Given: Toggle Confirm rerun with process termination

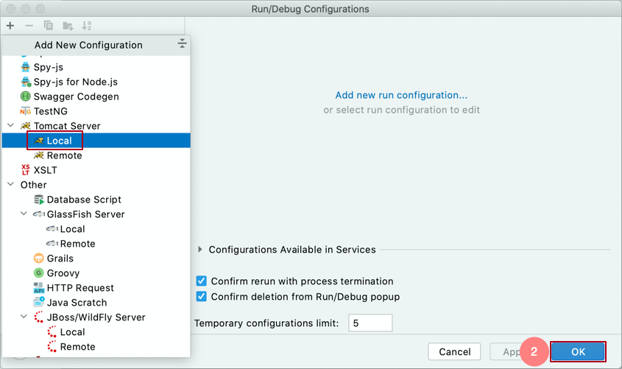Looking at the screenshot, I should pyautogui.click(x=202, y=281).
